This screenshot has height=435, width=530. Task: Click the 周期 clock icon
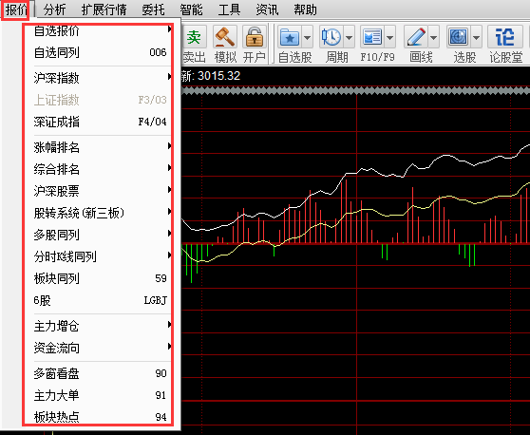coord(331,37)
